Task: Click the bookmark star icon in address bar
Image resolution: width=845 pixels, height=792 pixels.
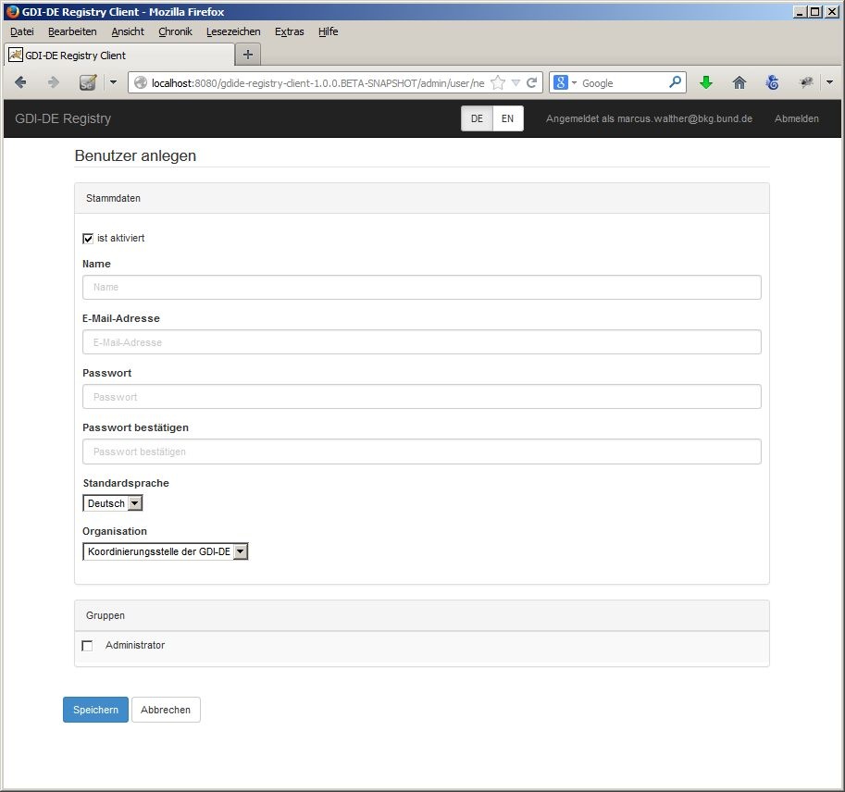Action: click(x=498, y=82)
